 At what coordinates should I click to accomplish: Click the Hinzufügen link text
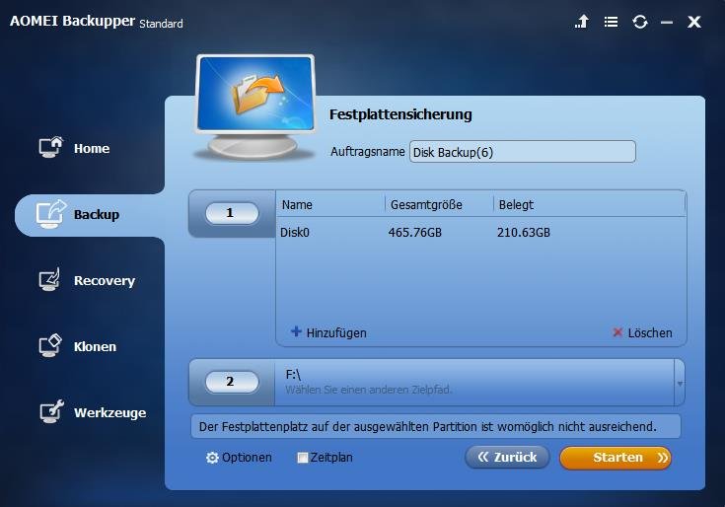pyautogui.click(x=336, y=332)
